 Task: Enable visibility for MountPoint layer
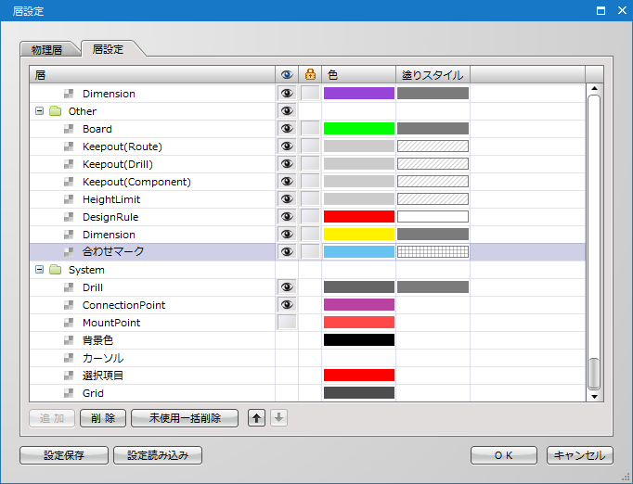point(287,323)
